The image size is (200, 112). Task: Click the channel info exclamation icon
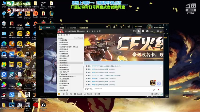coord(100,31)
